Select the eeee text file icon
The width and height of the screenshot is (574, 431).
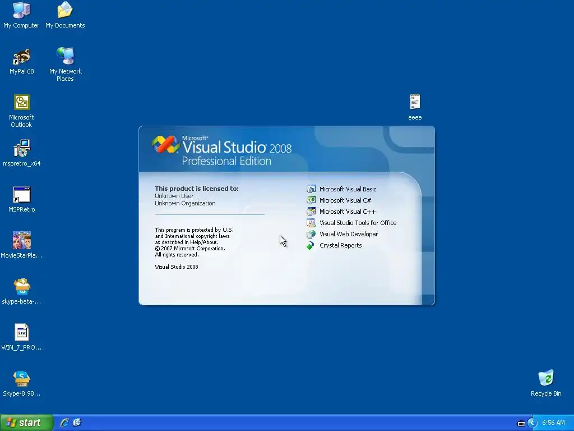coord(415,102)
